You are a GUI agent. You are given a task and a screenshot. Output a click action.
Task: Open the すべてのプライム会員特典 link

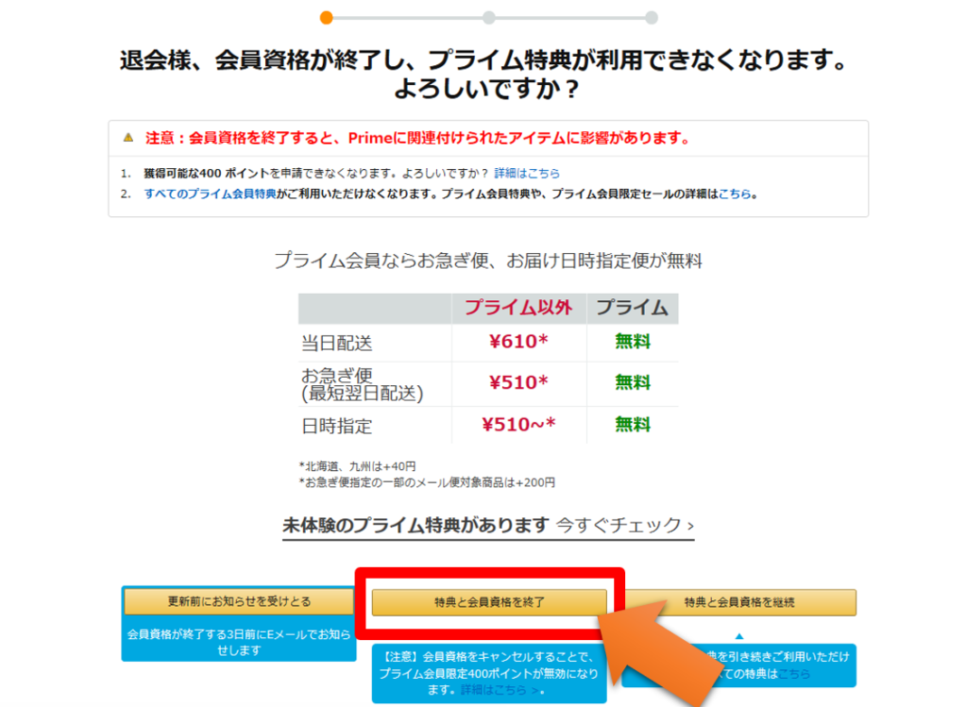pyautogui.click(x=211, y=194)
